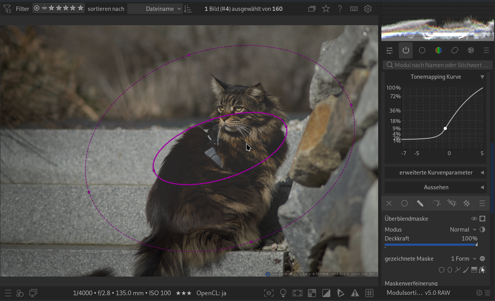Toggle guide lines grid overlay
The width and height of the screenshot is (495, 301).
[369, 293]
